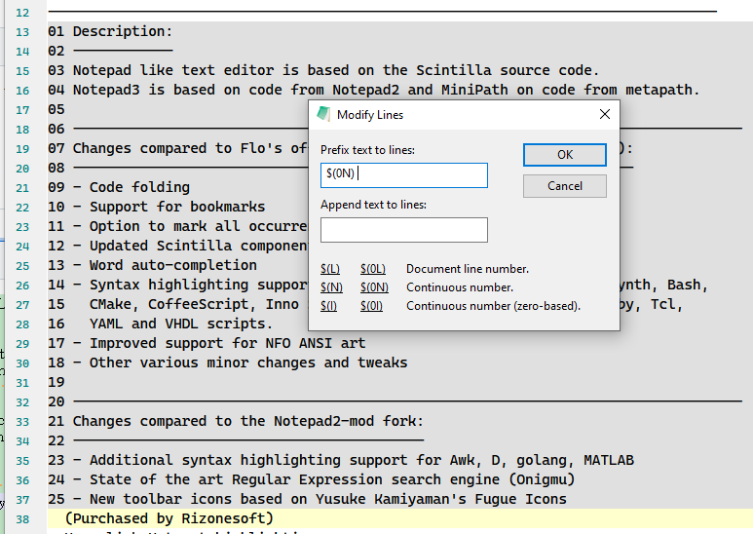Insert the $(0N) placeholder link
The width and height of the screenshot is (753, 534).
[x=374, y=287]
